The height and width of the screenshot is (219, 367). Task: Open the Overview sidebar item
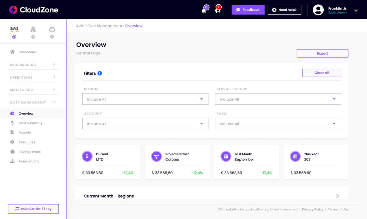click(x=33, y=114)
